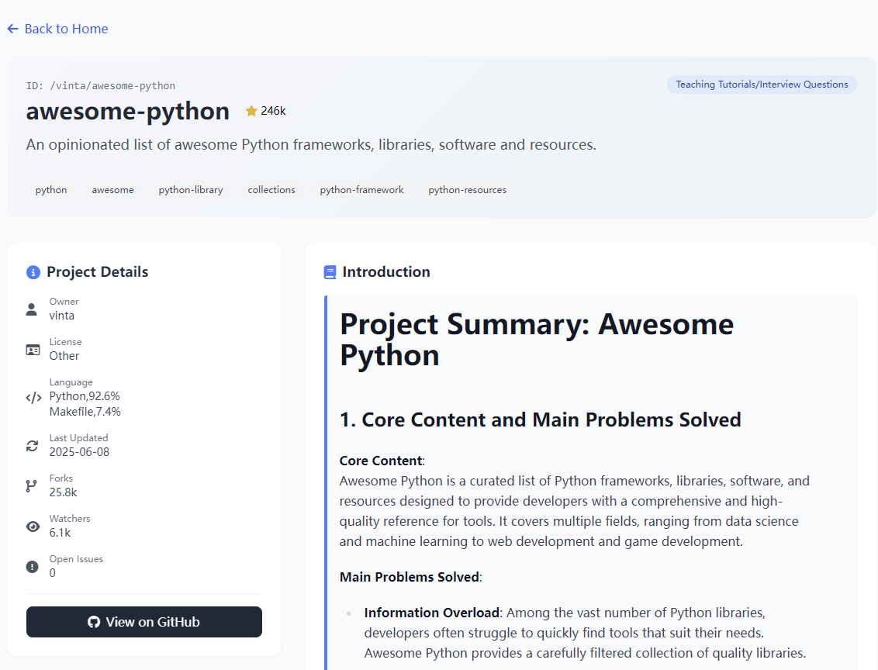Click the Language code brackets icon
Image resolution: width=878 pixels, height=670 pixels.
(x=33, y=397)
